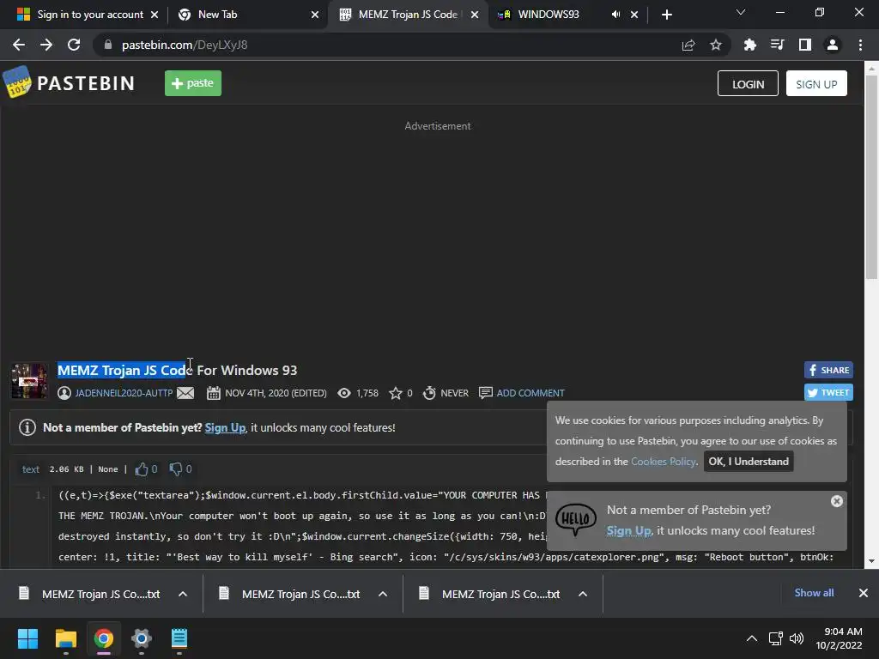Click Sign Up link in the HELLO popup
Image resolution: width=879 pixels, height=659 pixels.
[x=629, y=530]
